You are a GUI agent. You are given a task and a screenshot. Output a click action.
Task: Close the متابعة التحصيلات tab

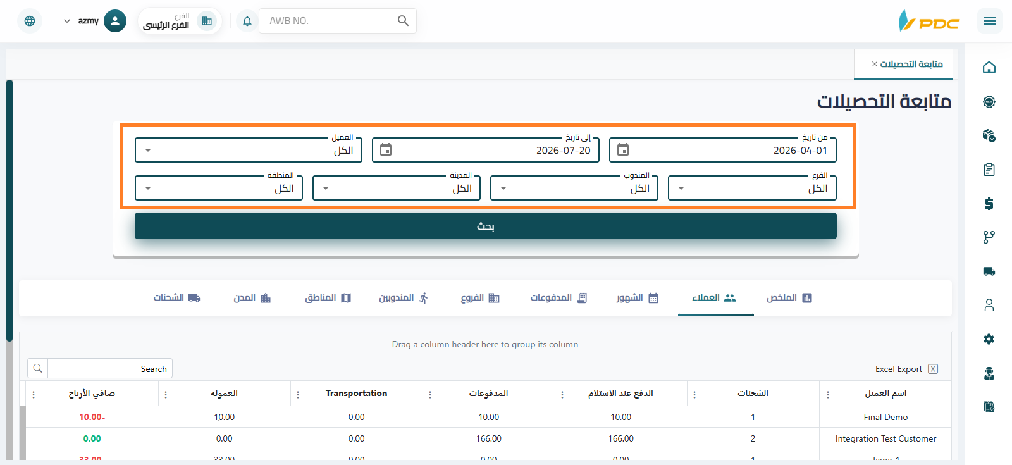(875, 64)
